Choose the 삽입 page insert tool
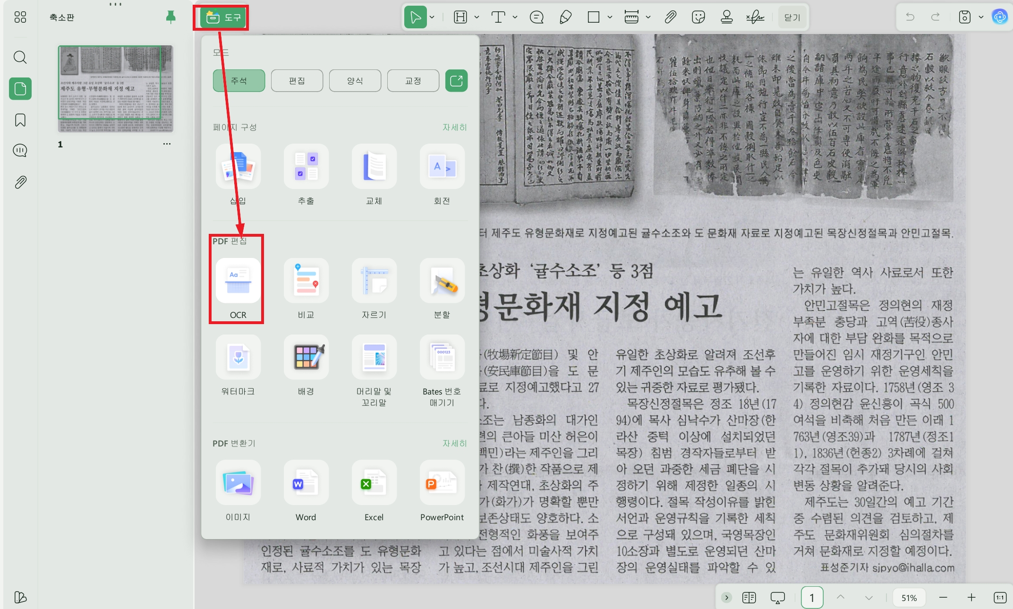The image size is (1013, 609). [238, 175]
